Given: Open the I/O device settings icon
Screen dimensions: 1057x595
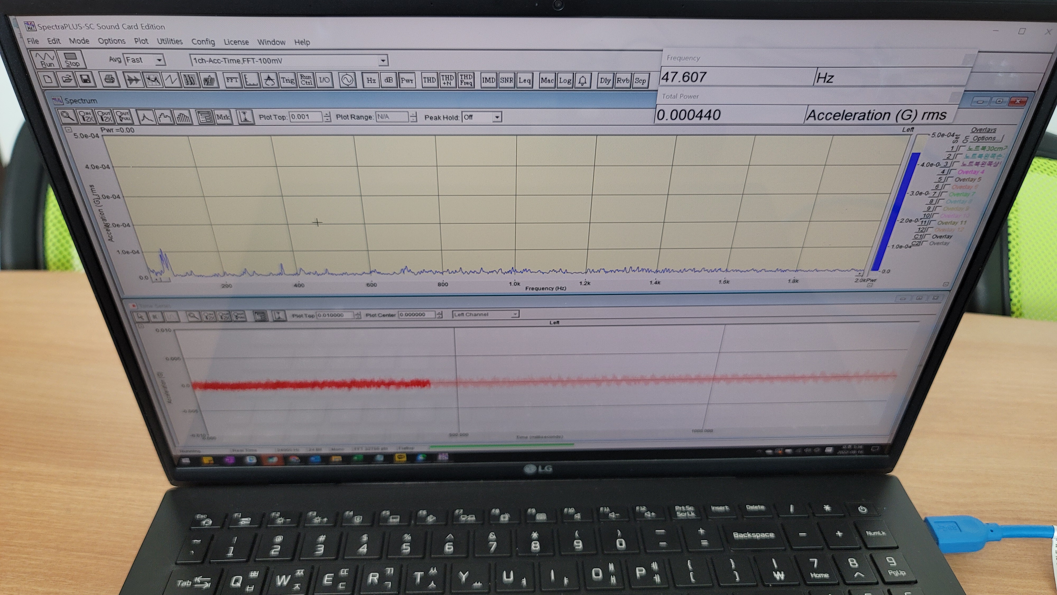Looking at the screenshot, I should point(324,80).
